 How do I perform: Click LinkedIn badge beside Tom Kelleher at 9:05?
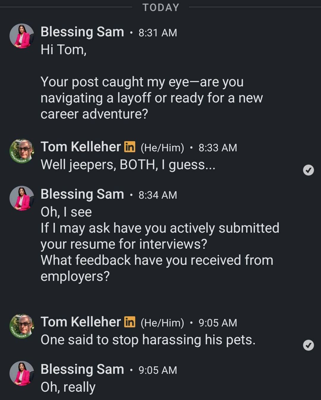click(130, 322)
